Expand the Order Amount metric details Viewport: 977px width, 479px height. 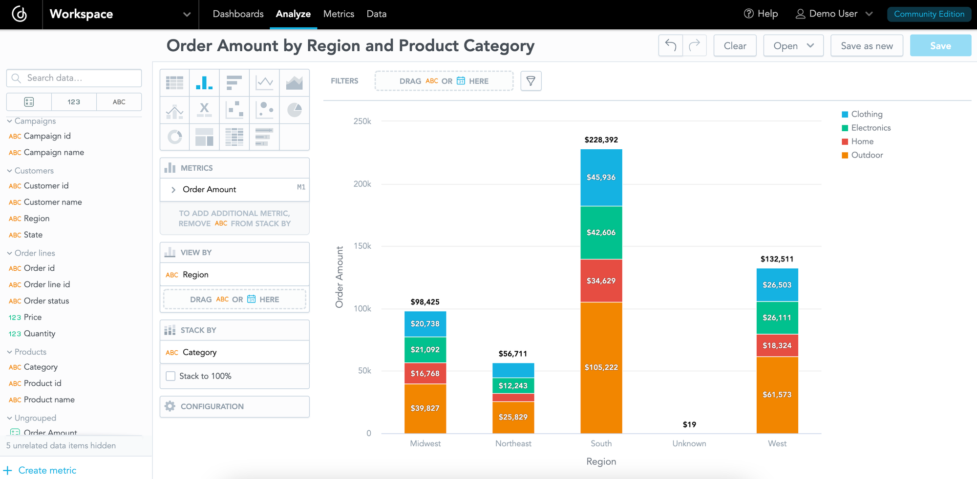(x=173, y=190)
